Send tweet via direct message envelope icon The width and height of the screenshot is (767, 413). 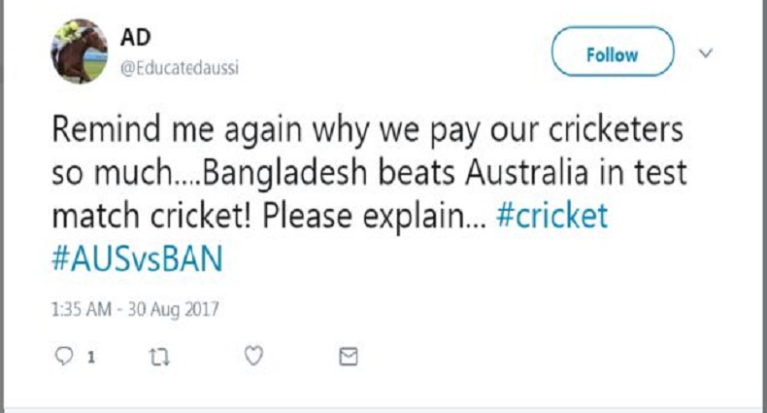(x=348, y=357)
